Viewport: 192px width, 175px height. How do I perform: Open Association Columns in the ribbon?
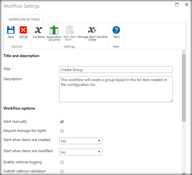coord(54,30)
